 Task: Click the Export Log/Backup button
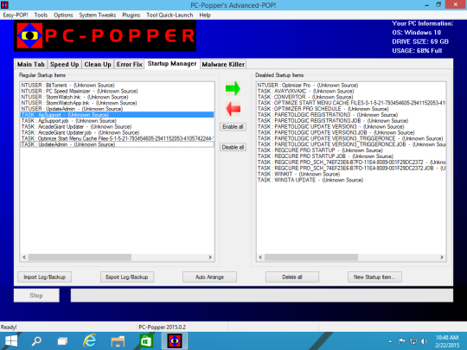coord(127,277)
